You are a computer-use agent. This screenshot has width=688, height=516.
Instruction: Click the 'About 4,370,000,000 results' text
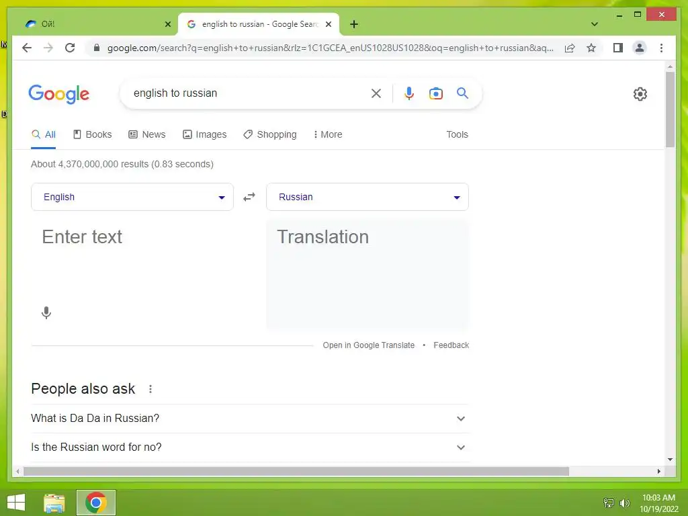click(122, 164)
